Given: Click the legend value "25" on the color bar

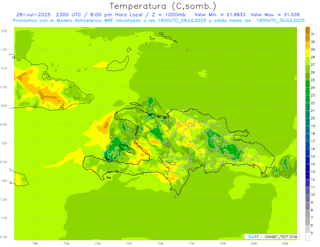Looking at the screenshot, I should tap(313, 80).
